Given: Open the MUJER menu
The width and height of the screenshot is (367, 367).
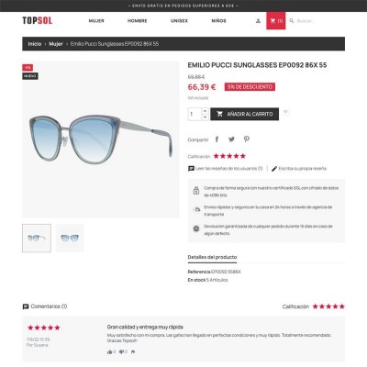Looking at the screenshot, I should point(96,21).
